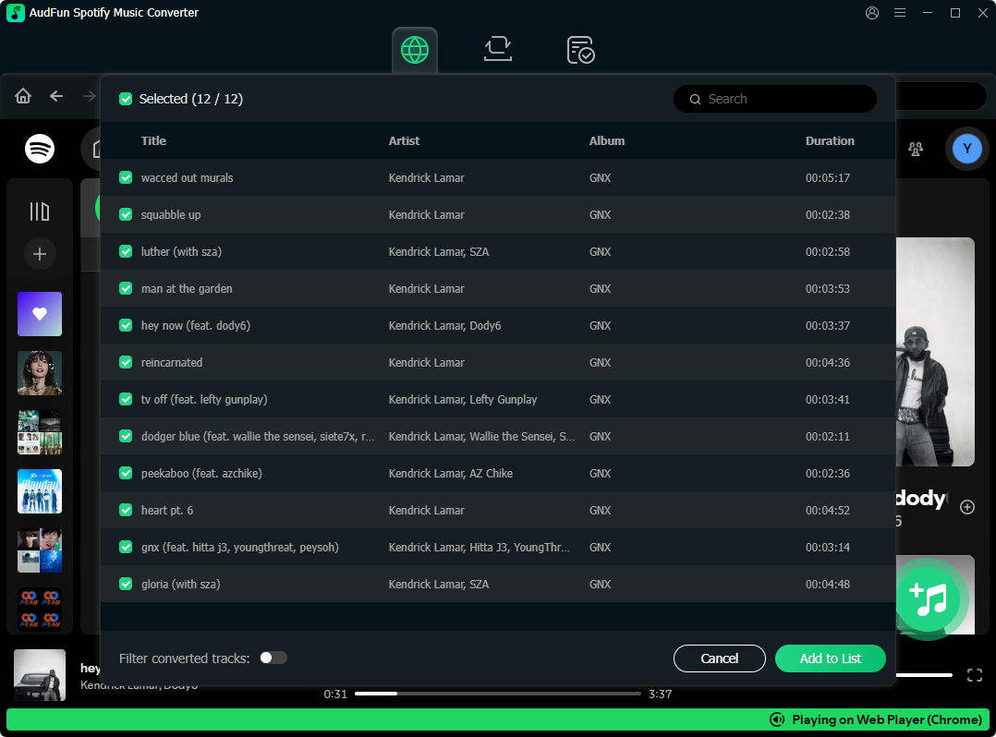Open the hamburger menu in title bar
996x737 pixels.
(900, 13)
